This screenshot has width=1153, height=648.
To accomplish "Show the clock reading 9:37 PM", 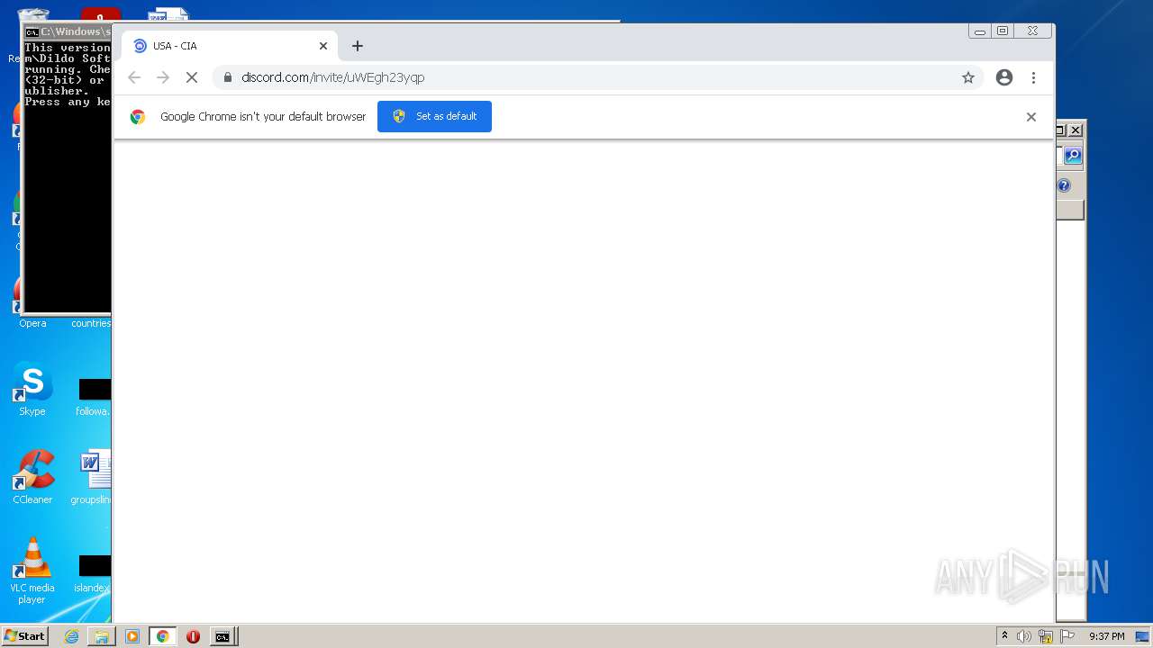I will point(1106,636).
